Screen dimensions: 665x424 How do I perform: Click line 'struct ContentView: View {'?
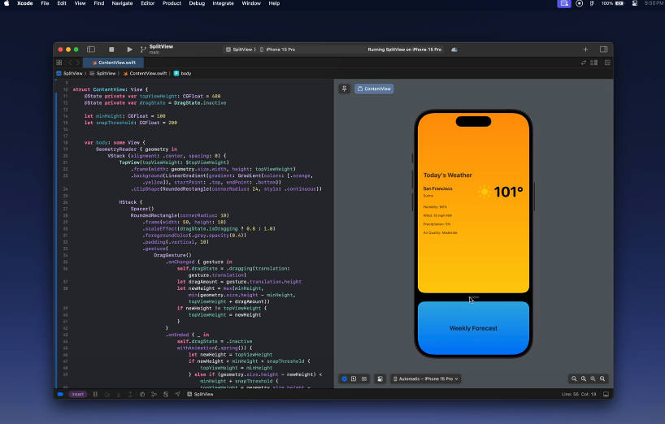[111, 89]
